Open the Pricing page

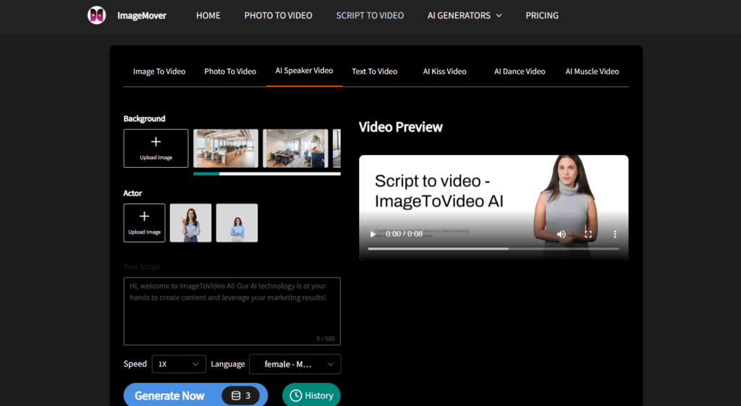pyautogui.click(x=542, y=16)
